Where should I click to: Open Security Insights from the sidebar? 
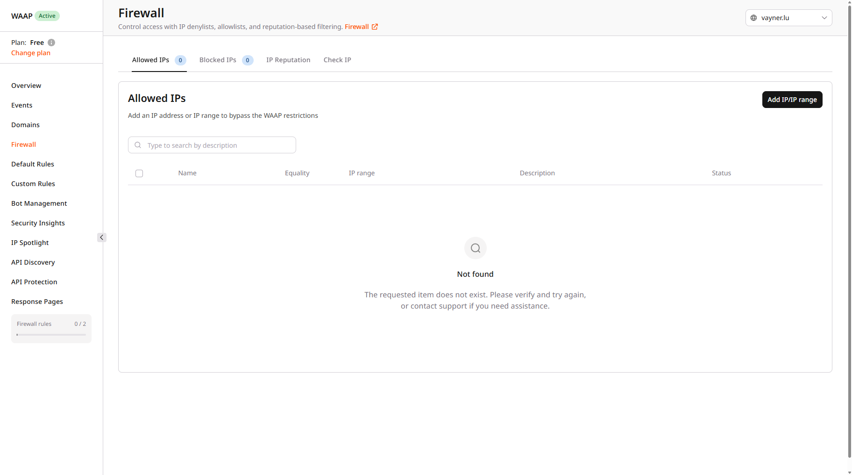coord(38,223)
